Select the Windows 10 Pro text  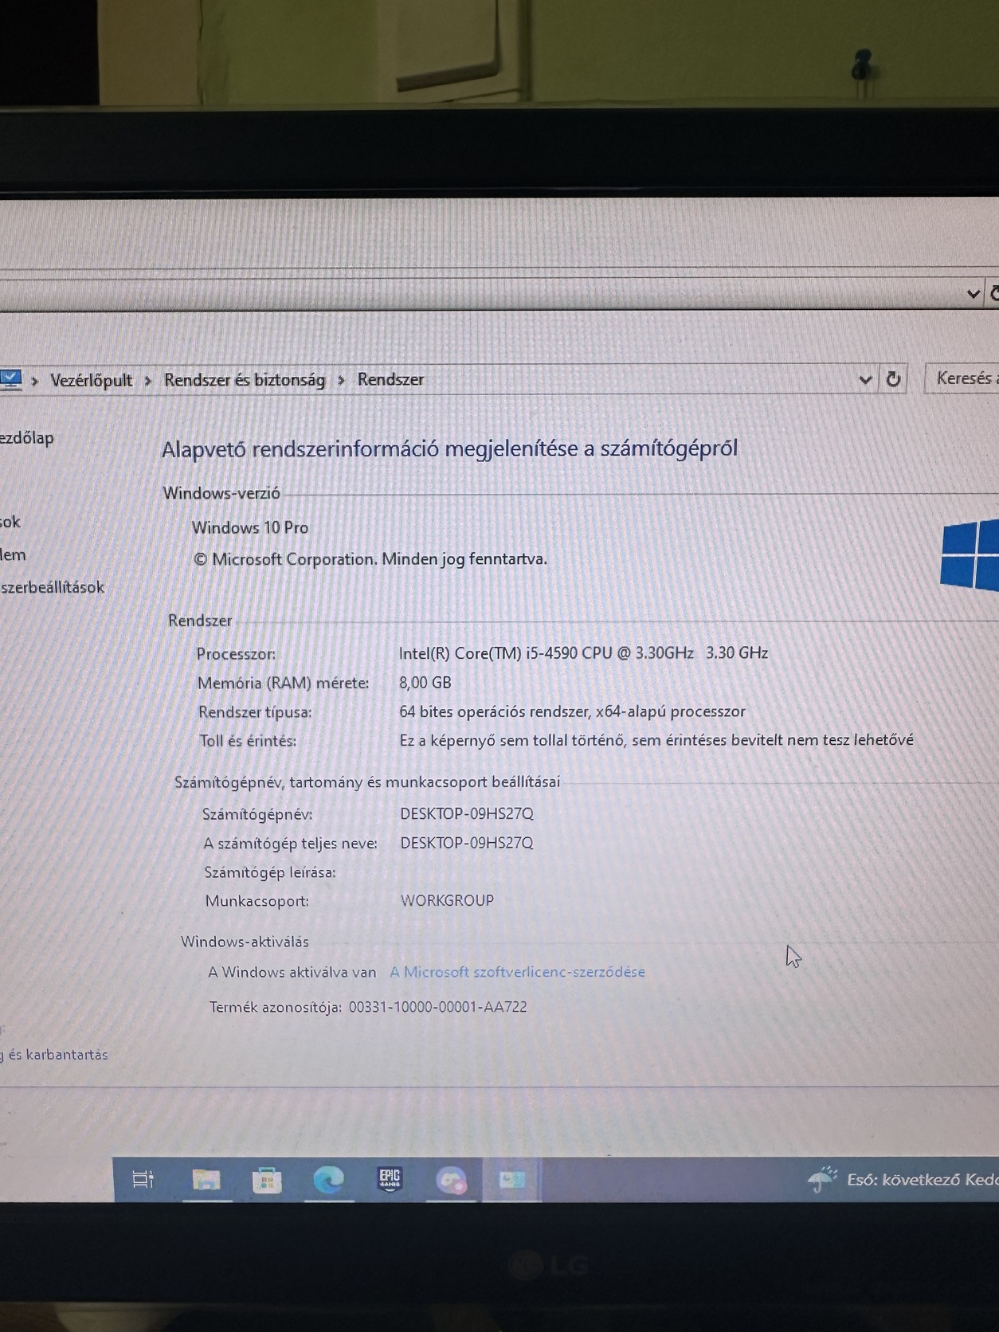(250, 527)
